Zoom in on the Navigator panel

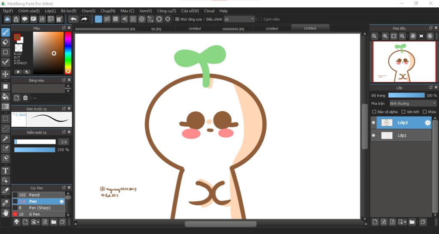tap(385, 36)
